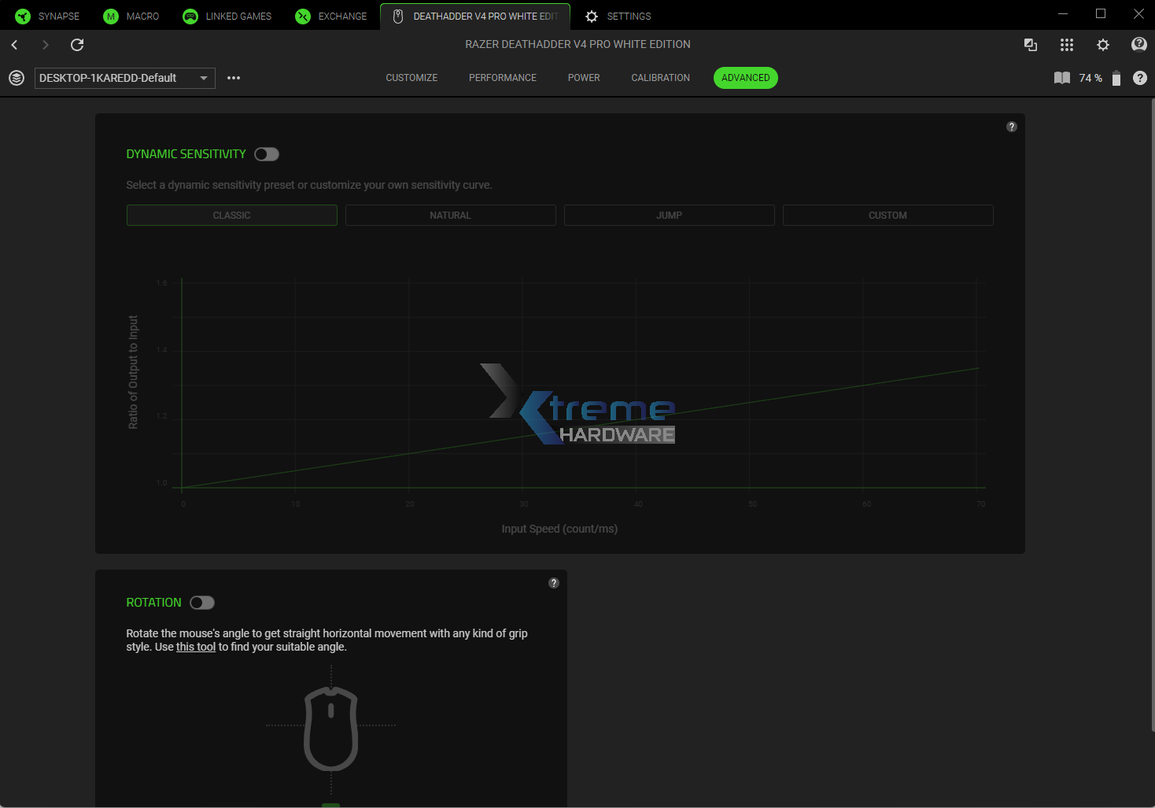Open 'this tool' rotation angle link

(195, 646)
